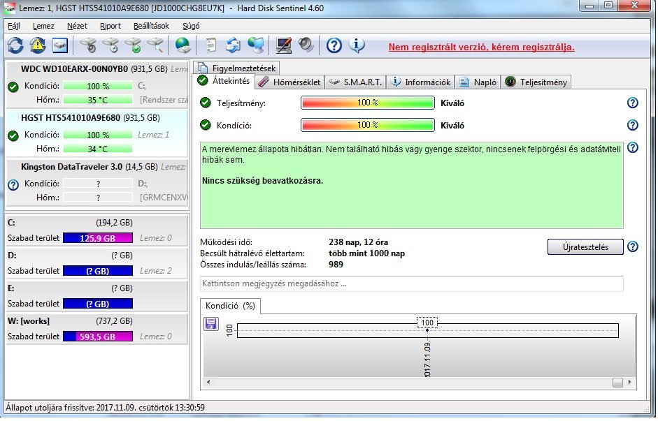Switch to the Figyelmeztetések tab
The image size is (658, 421).
[236, 68]
